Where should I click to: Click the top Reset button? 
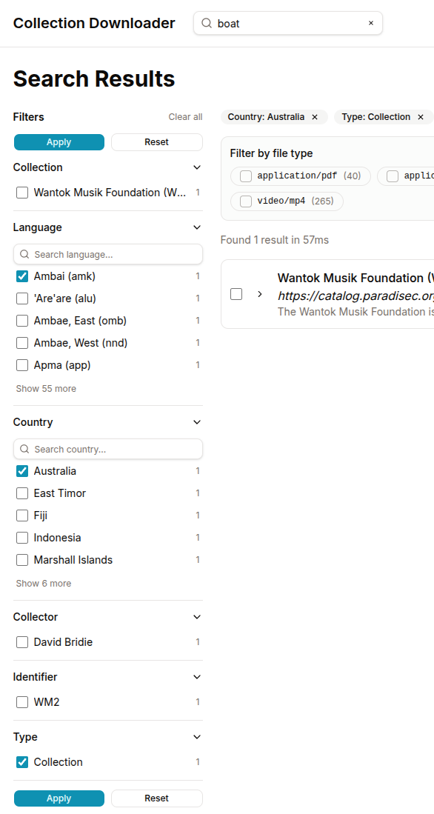(x=157, y=142)
